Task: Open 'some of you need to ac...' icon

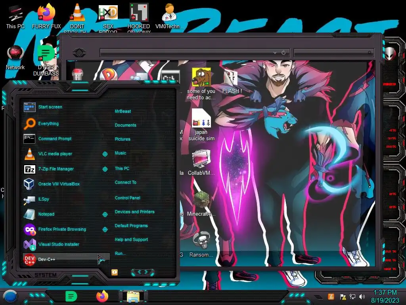Action: point(201,84)
